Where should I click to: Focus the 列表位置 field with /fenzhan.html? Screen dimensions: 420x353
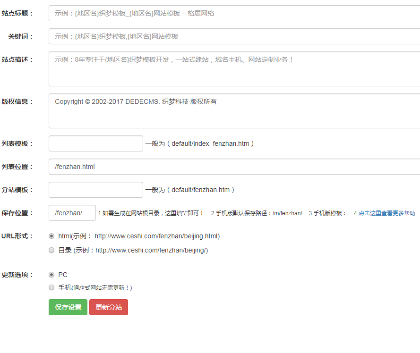pyautogui.click(x=234, y=167)
